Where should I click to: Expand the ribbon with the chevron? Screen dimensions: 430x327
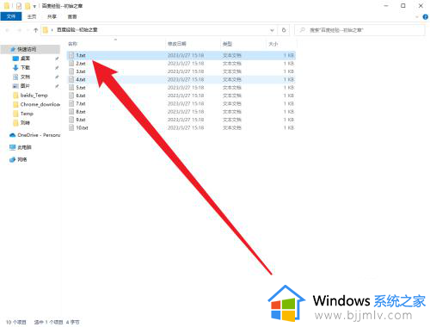click(417, 17)
